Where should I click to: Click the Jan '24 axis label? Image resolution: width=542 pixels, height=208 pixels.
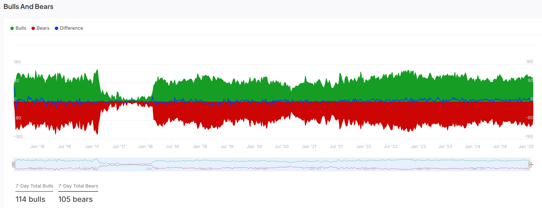pyautogui.click(x=473, y=147)
